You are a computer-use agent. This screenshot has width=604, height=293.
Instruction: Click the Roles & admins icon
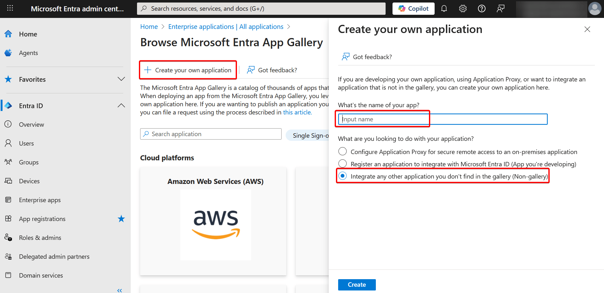[x=8, y=238]
